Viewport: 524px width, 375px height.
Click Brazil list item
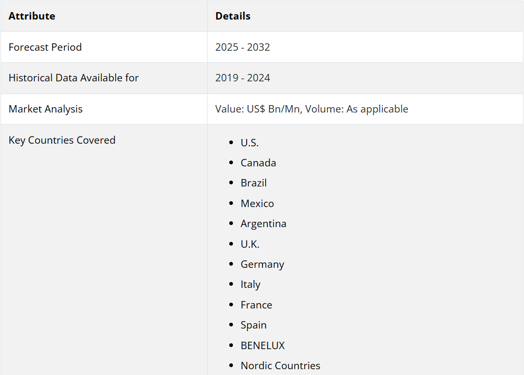point(254,183)
